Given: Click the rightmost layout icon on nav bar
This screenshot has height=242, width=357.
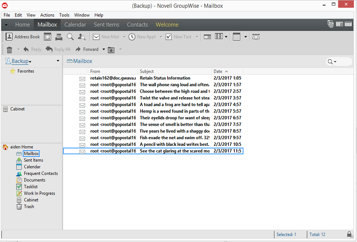Looking at the screenshot, I should tap(348, 24).
